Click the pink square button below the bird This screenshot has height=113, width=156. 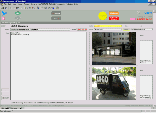(x=3, y=18)
